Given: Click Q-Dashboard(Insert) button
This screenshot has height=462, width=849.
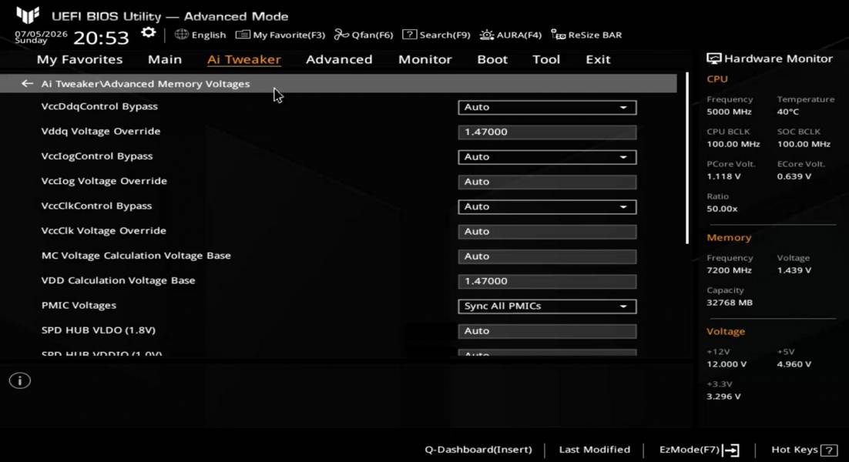Looking at the screenshot, I should click(478, 450).
